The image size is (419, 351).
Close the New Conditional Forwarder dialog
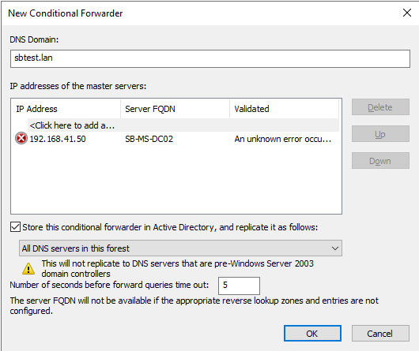(406, 13)
